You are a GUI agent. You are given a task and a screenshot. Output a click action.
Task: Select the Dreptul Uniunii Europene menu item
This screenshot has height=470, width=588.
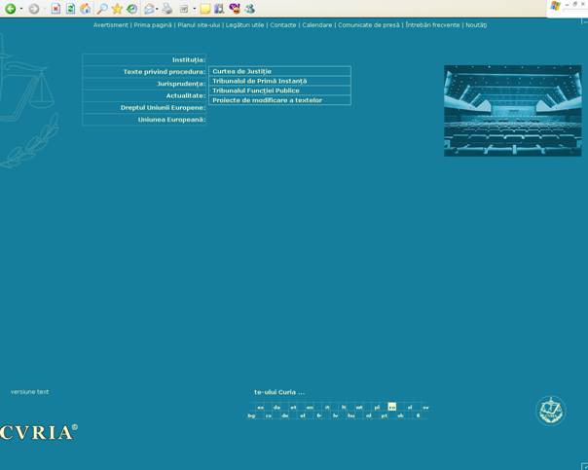pyautogui.click(x=144, y=108)
